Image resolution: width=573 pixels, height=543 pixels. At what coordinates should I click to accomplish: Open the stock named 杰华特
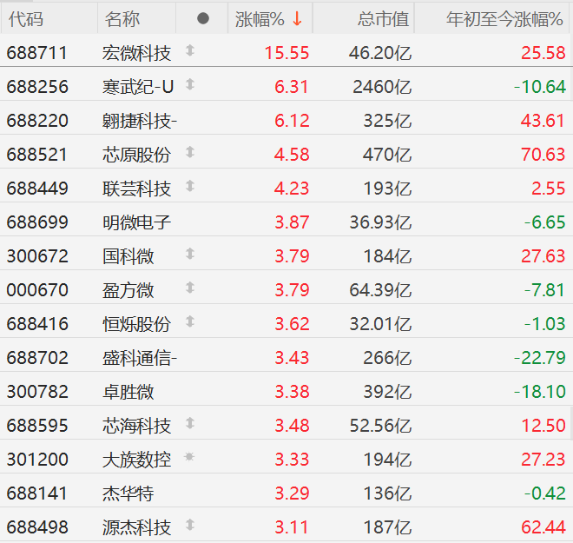(128, 493)
